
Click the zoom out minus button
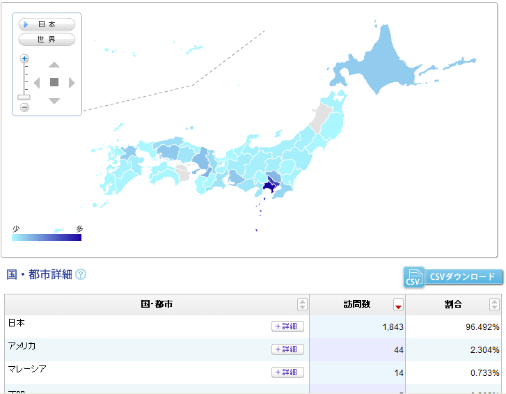tap(24, 107)
